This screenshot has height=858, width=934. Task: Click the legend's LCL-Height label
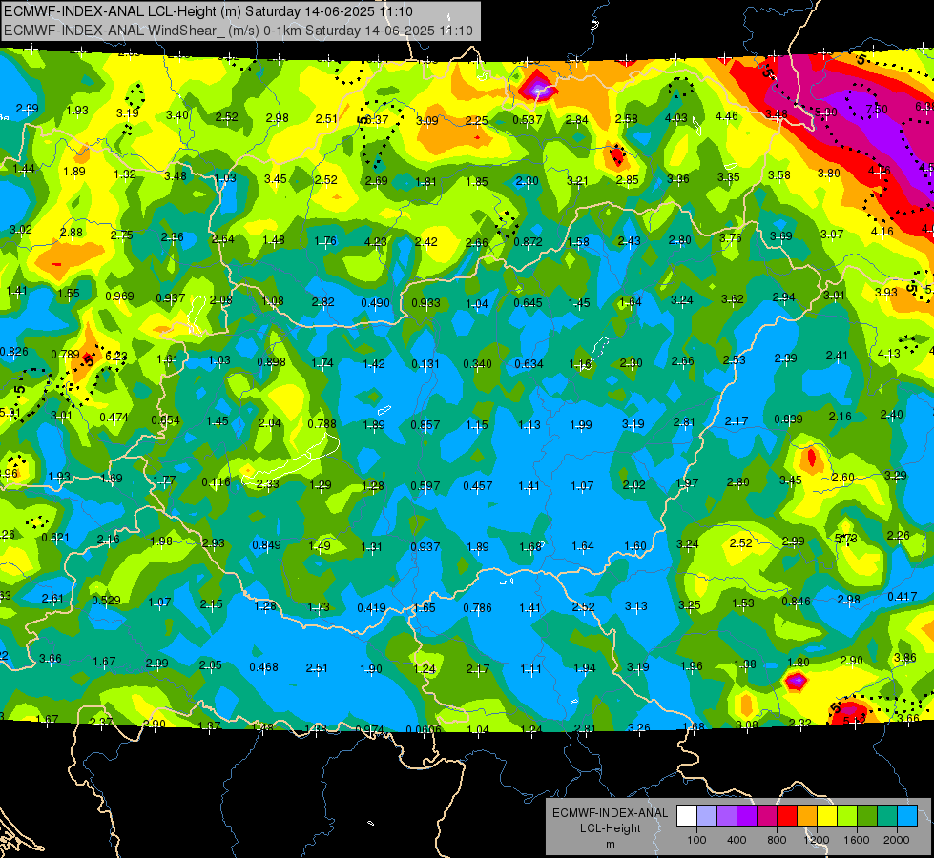pos(610,828)
